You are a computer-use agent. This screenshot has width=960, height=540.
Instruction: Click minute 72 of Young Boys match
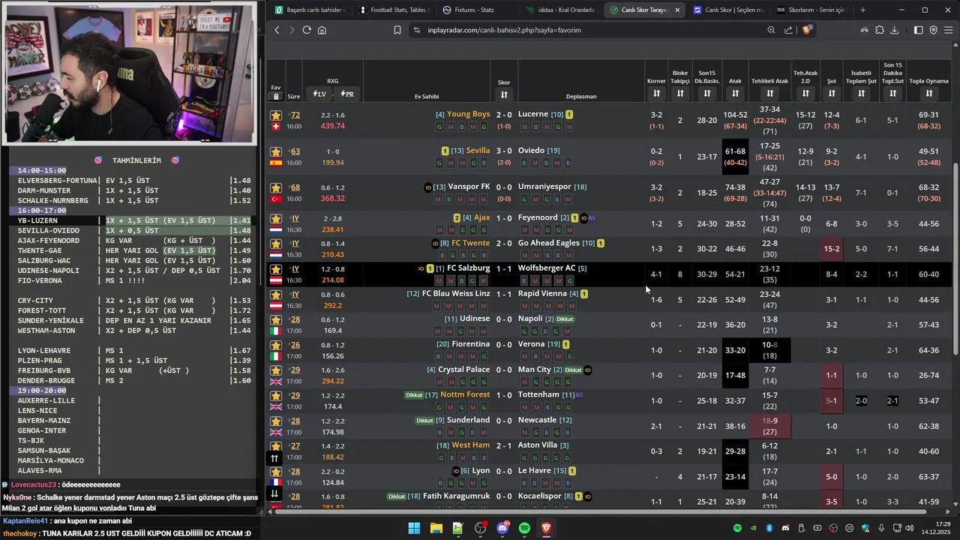coord(295,115)
